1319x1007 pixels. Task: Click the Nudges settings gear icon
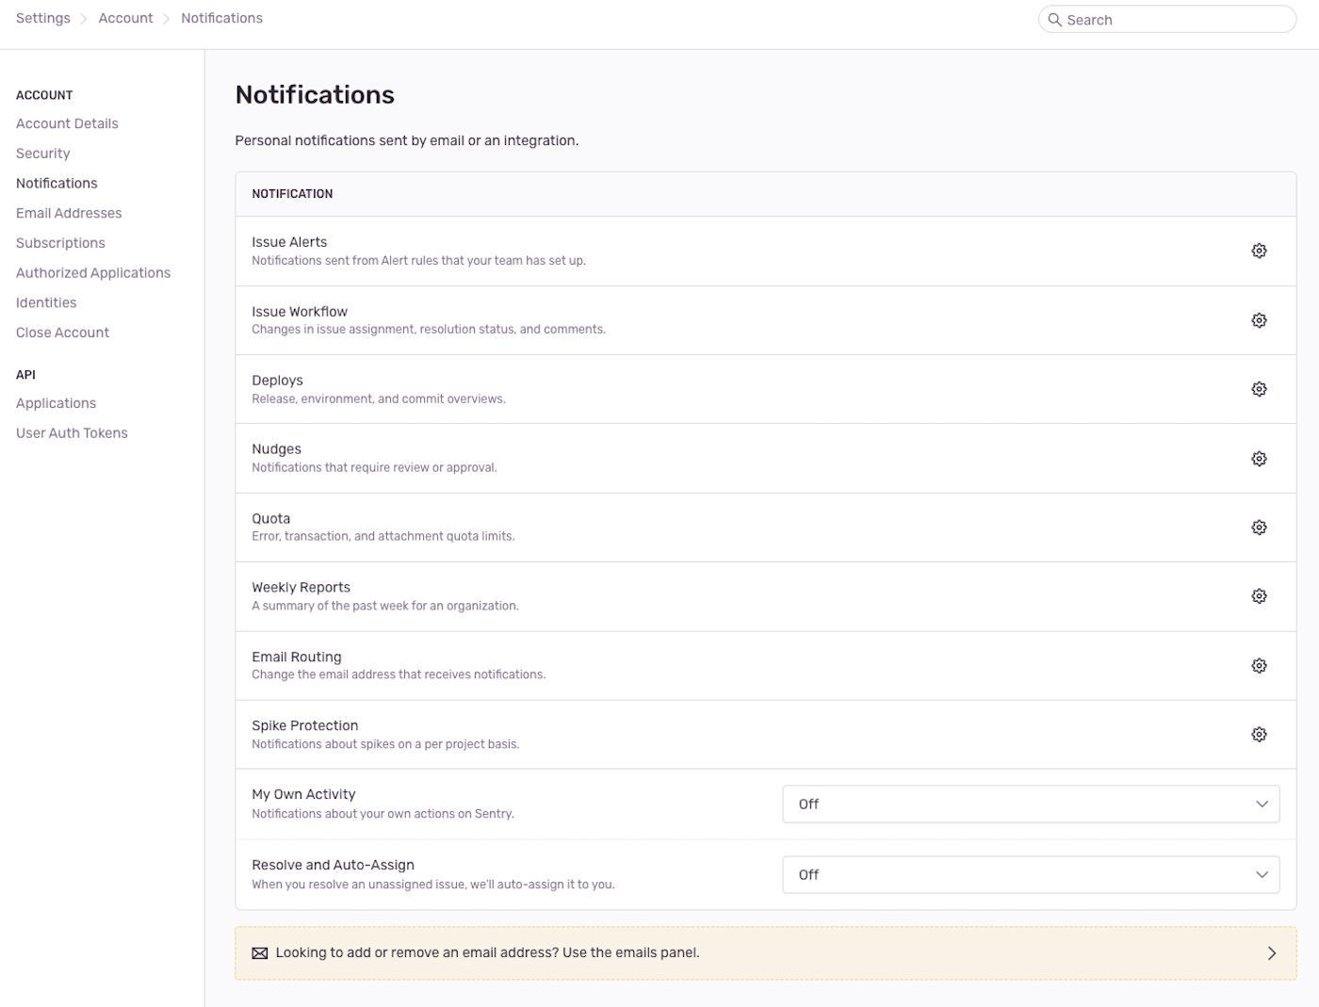(1259, 458)
